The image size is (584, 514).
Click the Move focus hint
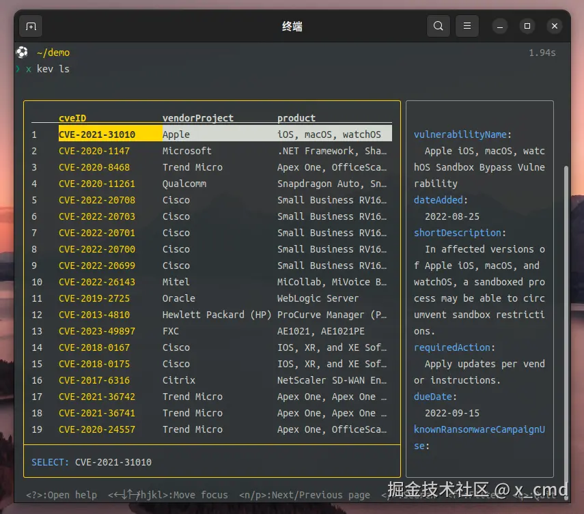click(x=168, y=495)
